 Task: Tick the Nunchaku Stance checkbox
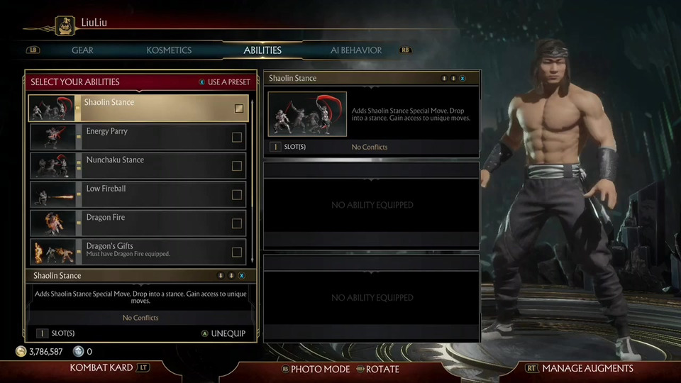coord(237,166)
